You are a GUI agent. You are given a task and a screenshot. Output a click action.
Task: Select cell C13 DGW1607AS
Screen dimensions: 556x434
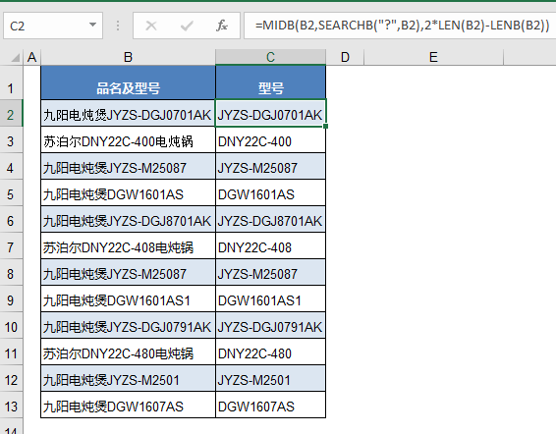270,405
